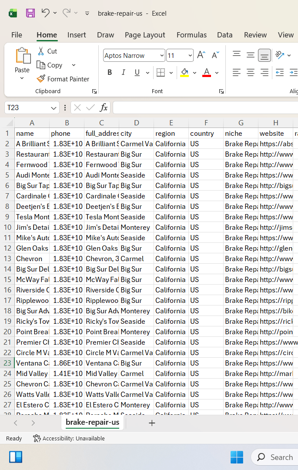Click the Copy button
The width and height of the screenshot is (298, 470).
point(50,65)
